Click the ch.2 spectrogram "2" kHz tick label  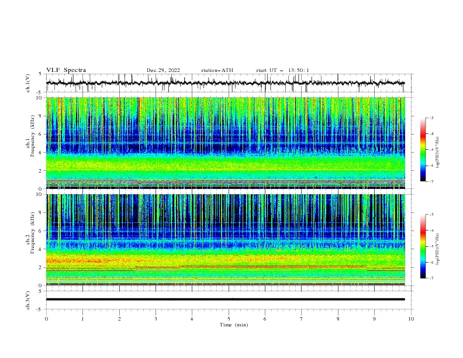(x=41, y=267)
